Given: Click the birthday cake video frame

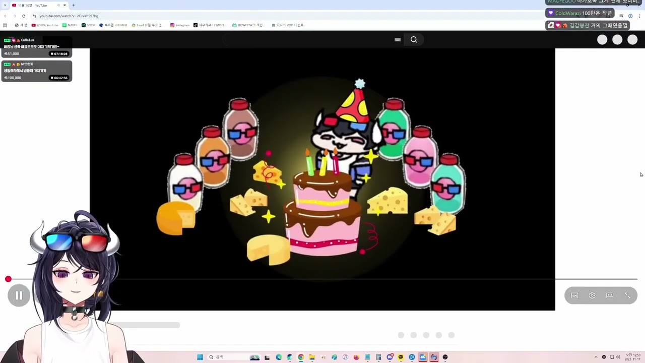Looking at the screenshot, I should [322, 179].
